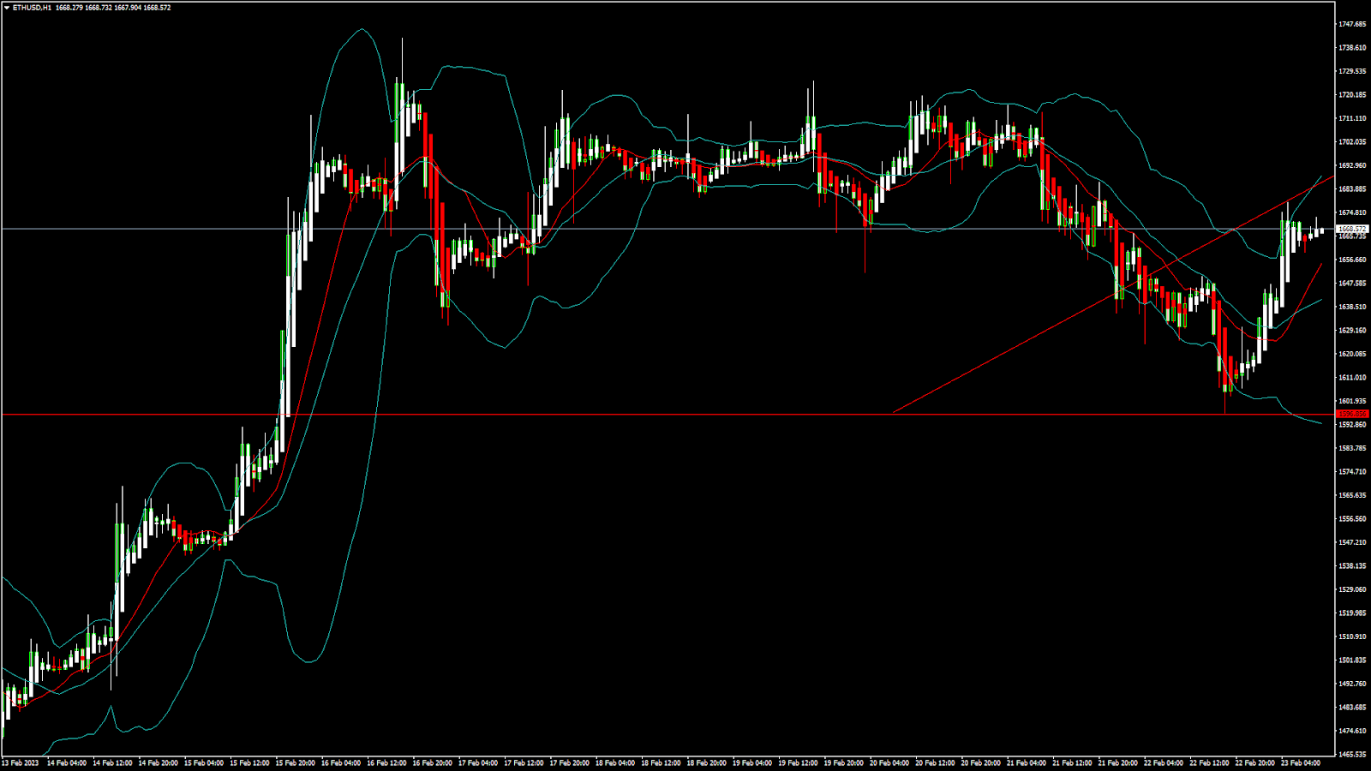Click the 18 Feb 12:00 time label

661,762
